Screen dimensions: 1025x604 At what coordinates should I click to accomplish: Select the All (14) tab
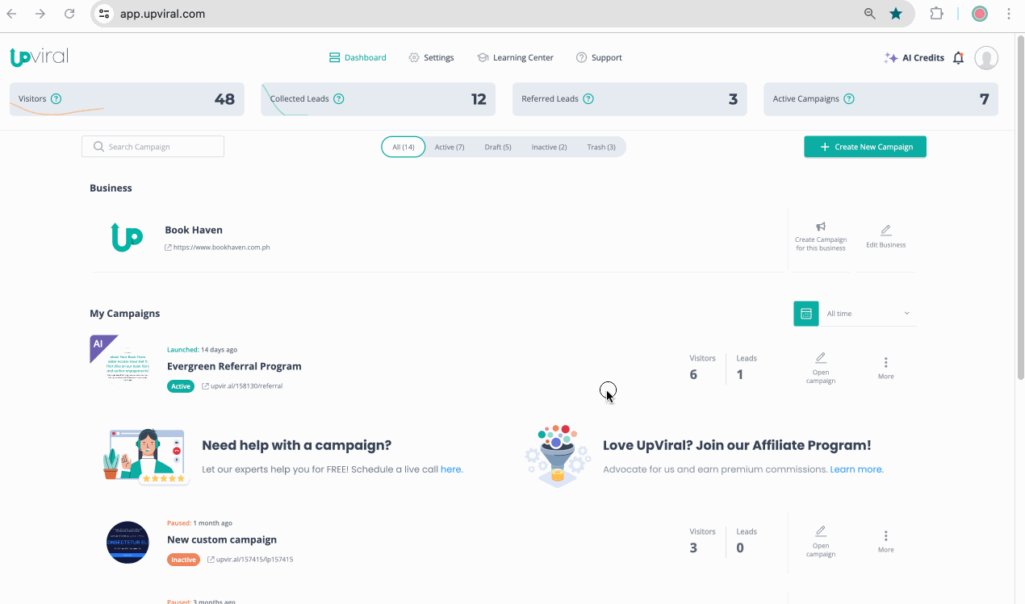(x=404, y=147)
